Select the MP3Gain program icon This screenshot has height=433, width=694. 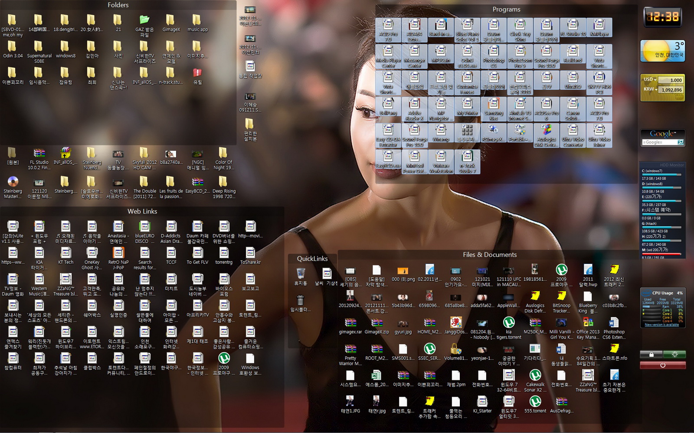click(x=441, y=54)
